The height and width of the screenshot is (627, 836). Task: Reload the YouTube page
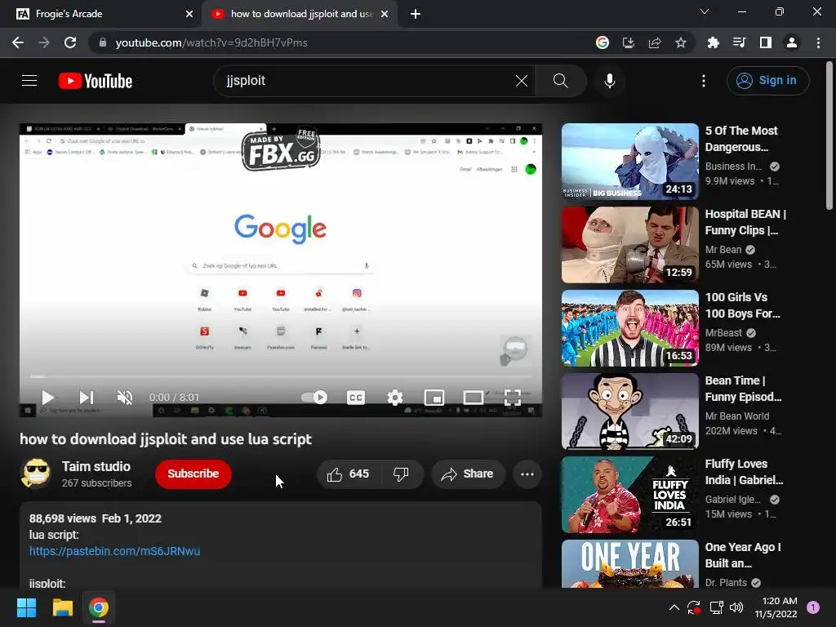(x=70, y=42)
